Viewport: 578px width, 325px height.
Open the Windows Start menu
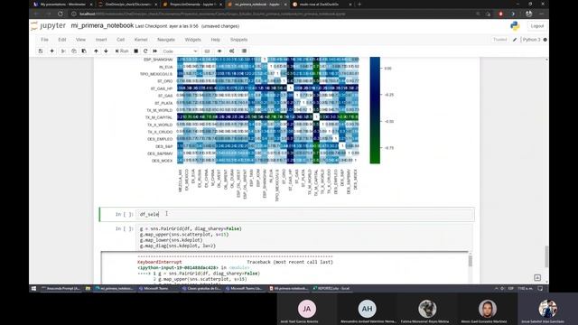coord(33,289)
